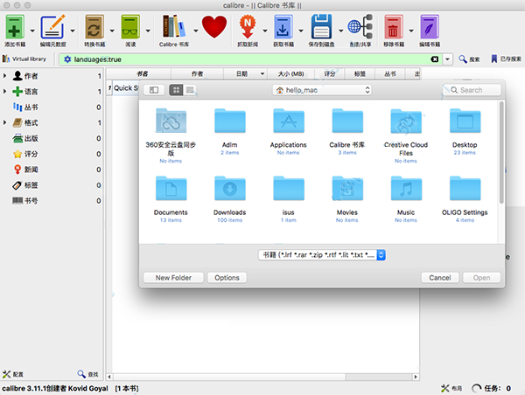Open Add books dropdown arrow
525x395 pixels.
click(32, 31)
